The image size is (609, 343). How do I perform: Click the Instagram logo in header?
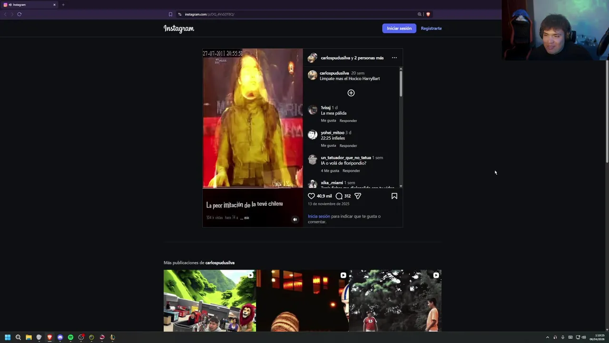(x=179, y=29)
